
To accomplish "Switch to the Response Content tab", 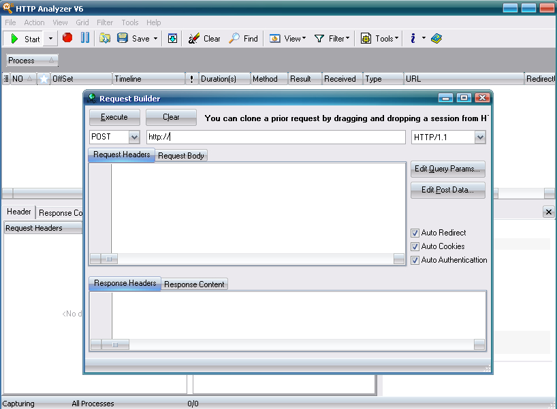I will [x=194, y=284].
